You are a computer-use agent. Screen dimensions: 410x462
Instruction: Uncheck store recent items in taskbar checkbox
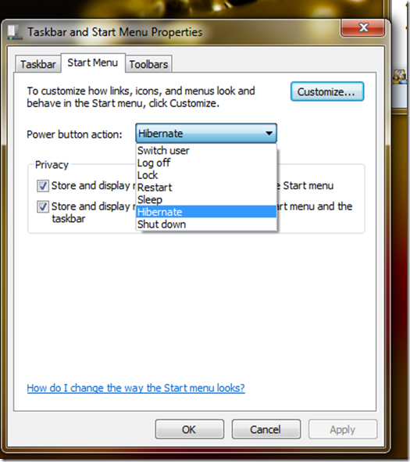pyautogui.click(x=43, y=206)
